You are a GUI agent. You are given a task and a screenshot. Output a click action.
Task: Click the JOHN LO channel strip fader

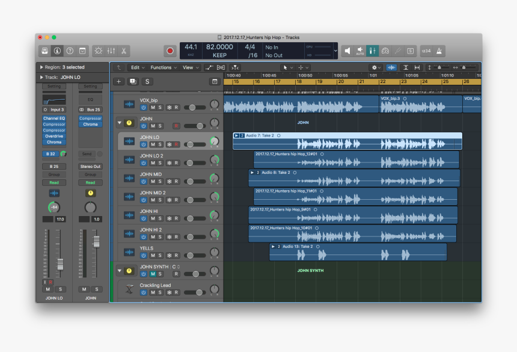click(x=60, y=264)
